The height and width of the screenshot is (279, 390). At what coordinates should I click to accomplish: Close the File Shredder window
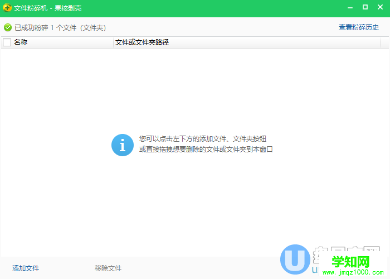pos(380,8)
